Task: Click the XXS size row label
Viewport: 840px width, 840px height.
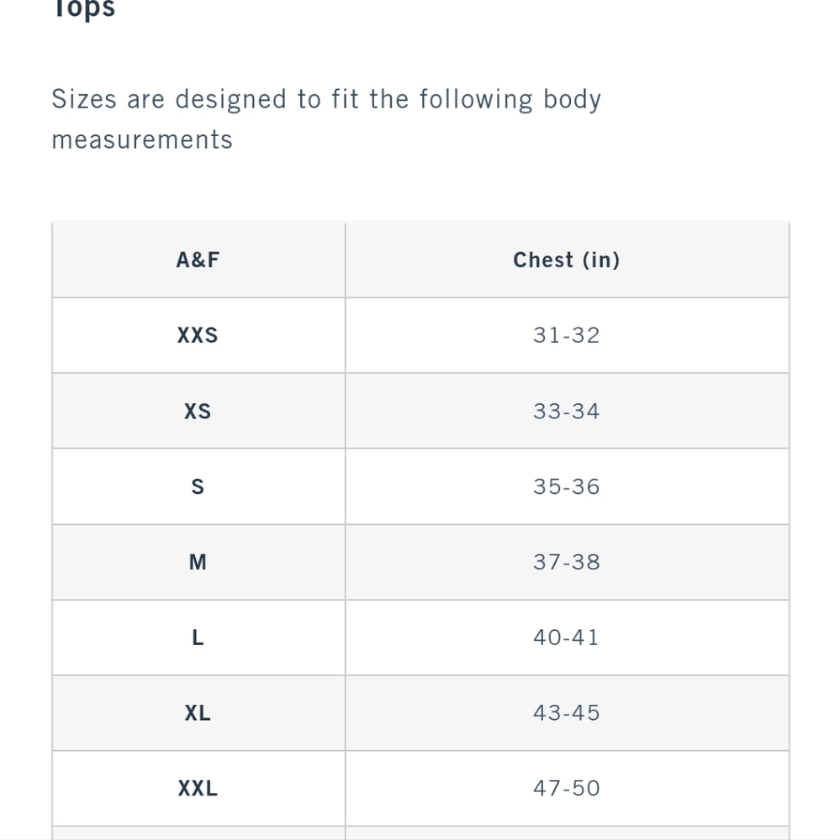Action: tap(198, 335)
